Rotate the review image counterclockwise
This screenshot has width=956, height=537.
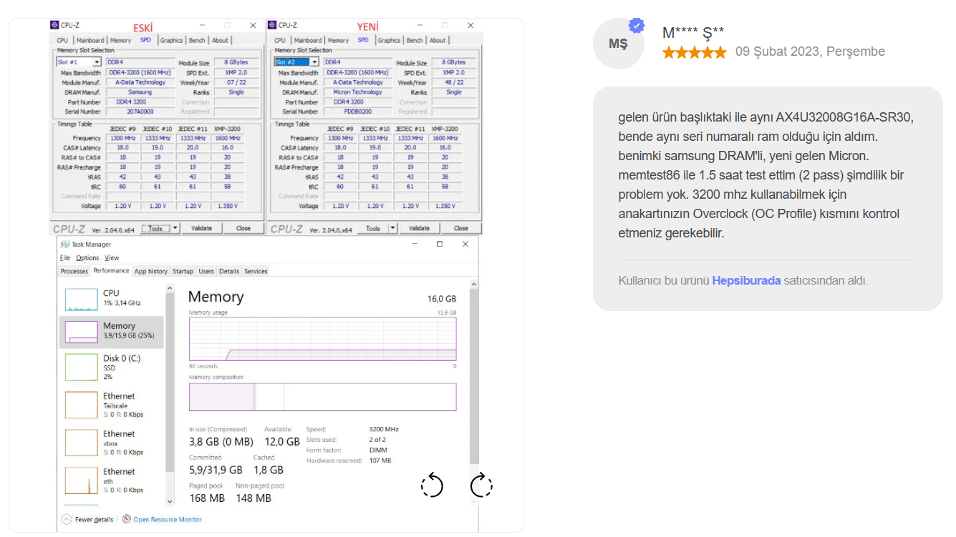click(432, 486)
